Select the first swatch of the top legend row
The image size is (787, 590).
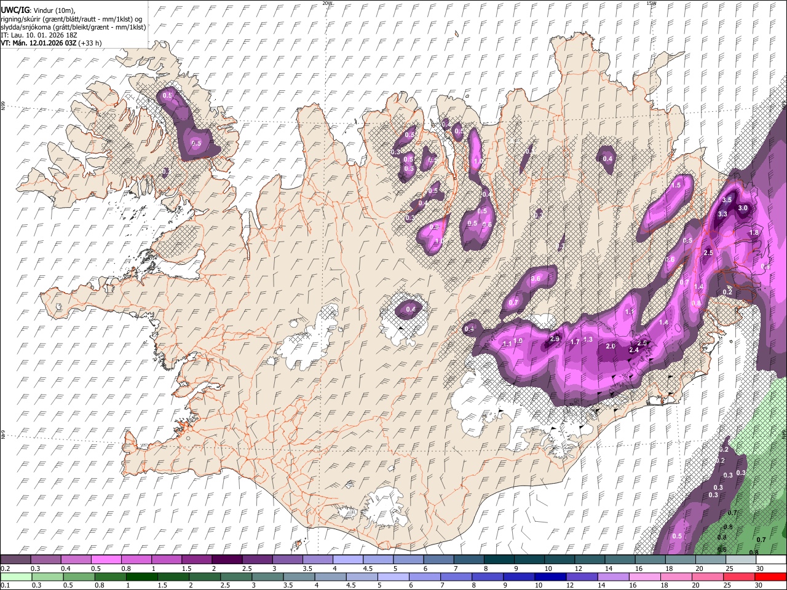15,560
